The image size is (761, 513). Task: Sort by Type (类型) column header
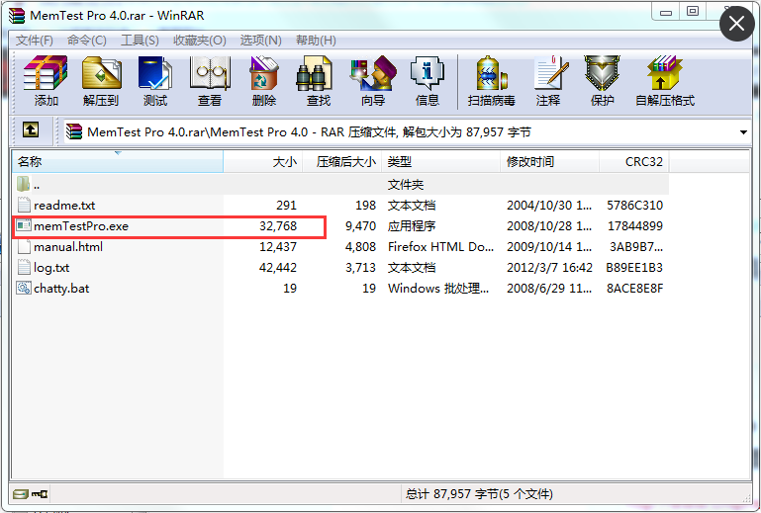pos(441,161)
